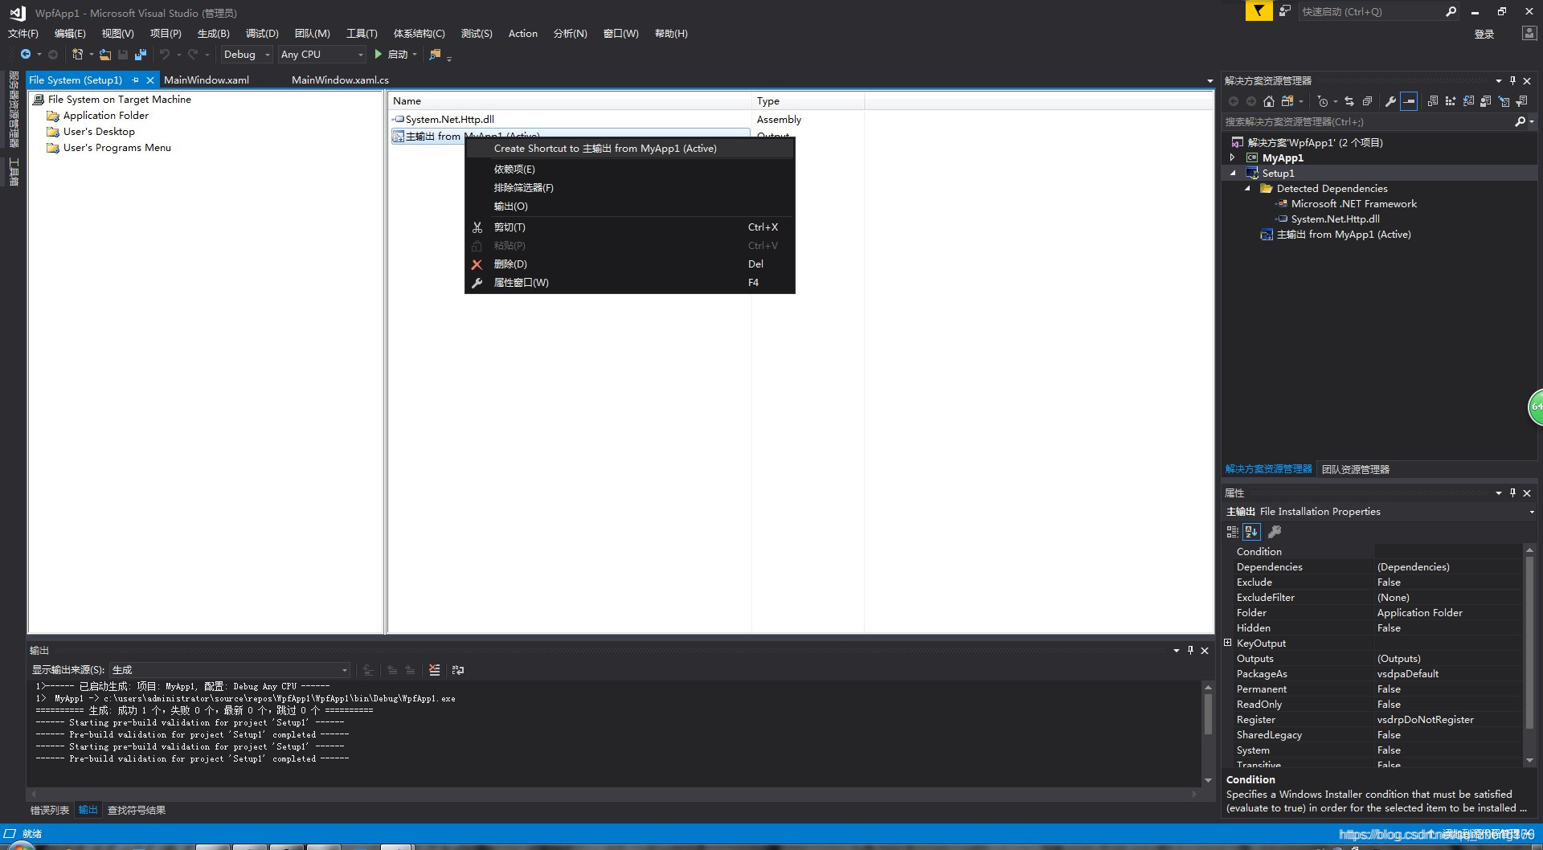Click the Solution Explorer search magnifier
The width and height of the screenshot is (1543, 850).
click(1520, 122)
